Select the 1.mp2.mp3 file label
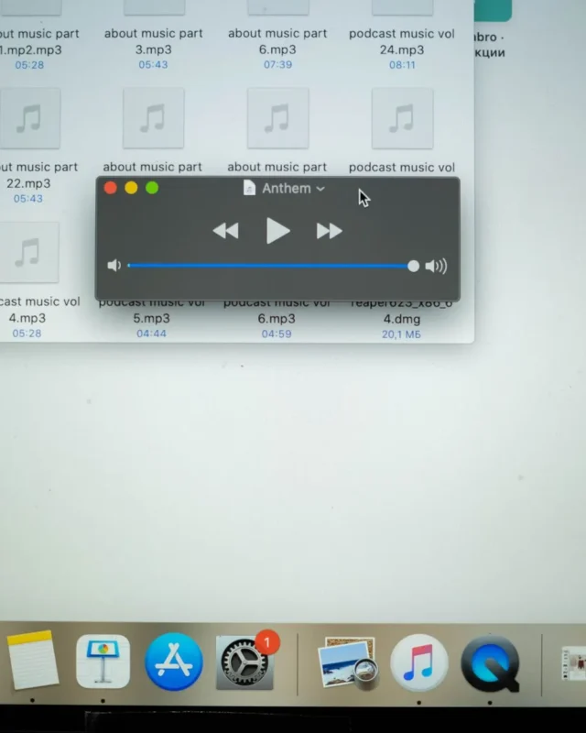The image size is (586, 733). [31, 50]
